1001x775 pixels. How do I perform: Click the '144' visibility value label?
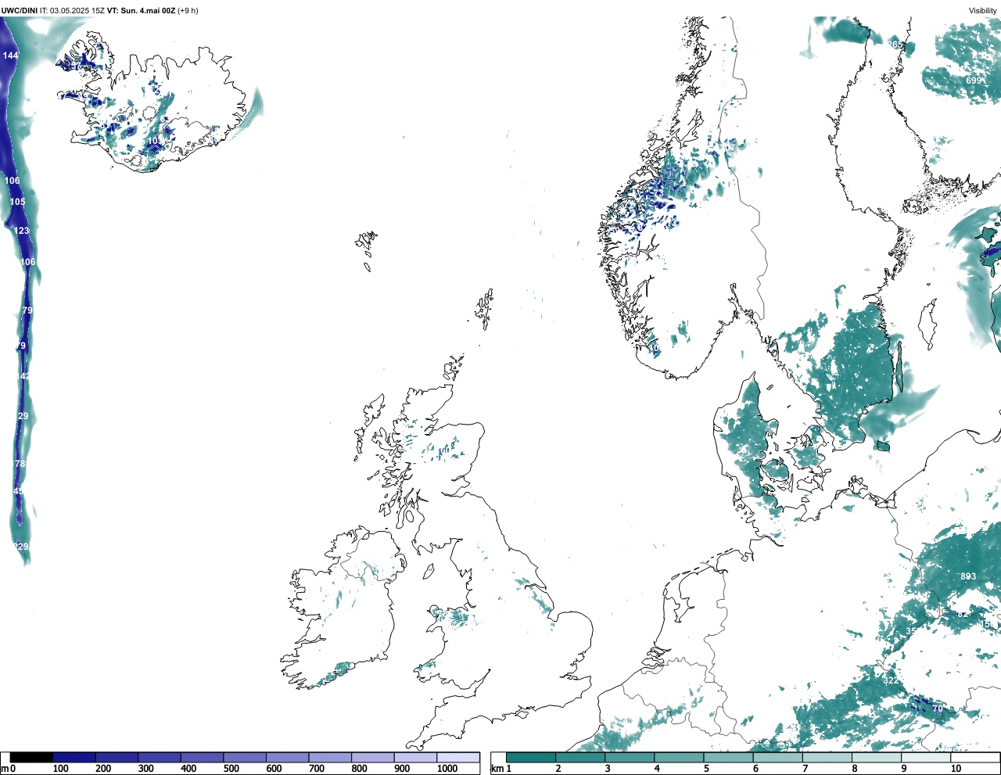10,56
